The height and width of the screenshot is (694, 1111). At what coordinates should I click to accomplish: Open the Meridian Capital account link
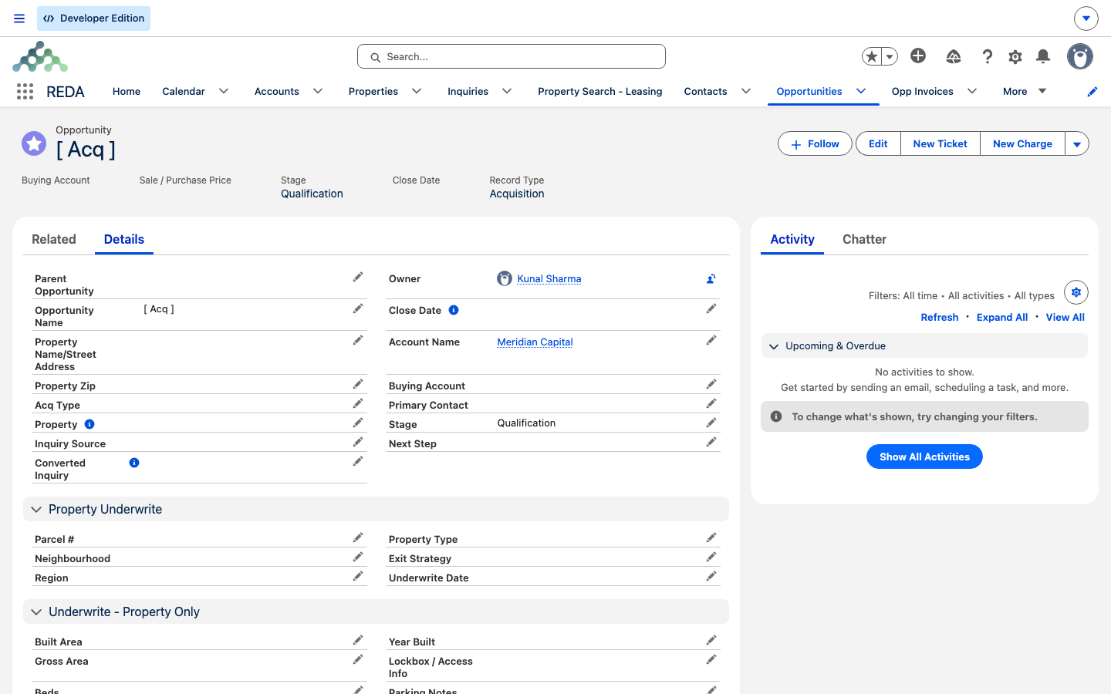pos(535,342)
